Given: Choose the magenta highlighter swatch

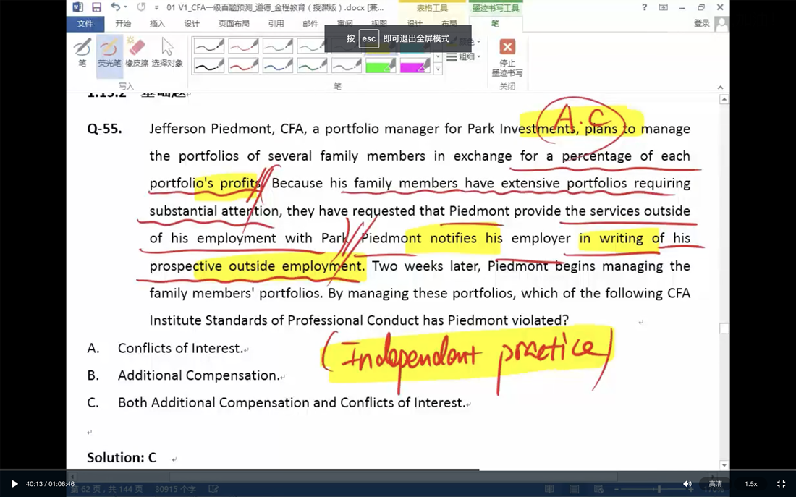Looking at the screenshot, I should 415,66.
